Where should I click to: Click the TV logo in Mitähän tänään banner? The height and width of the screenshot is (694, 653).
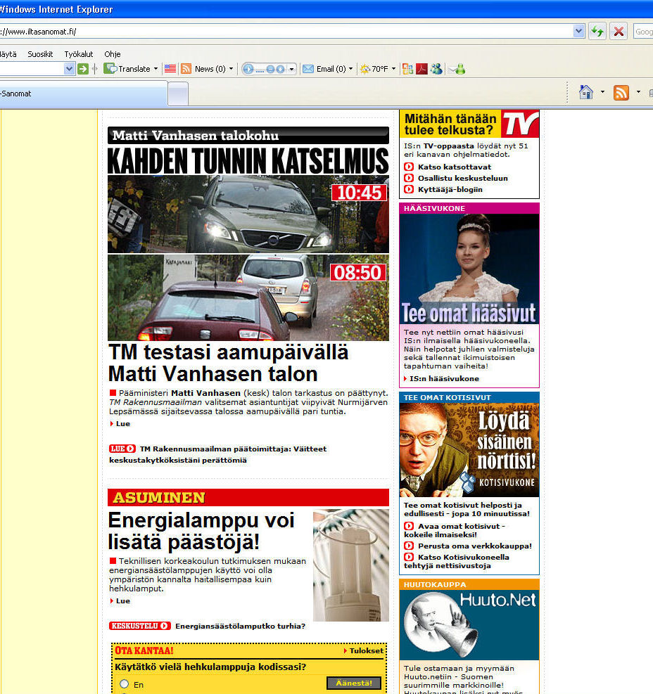click(520, 124)
